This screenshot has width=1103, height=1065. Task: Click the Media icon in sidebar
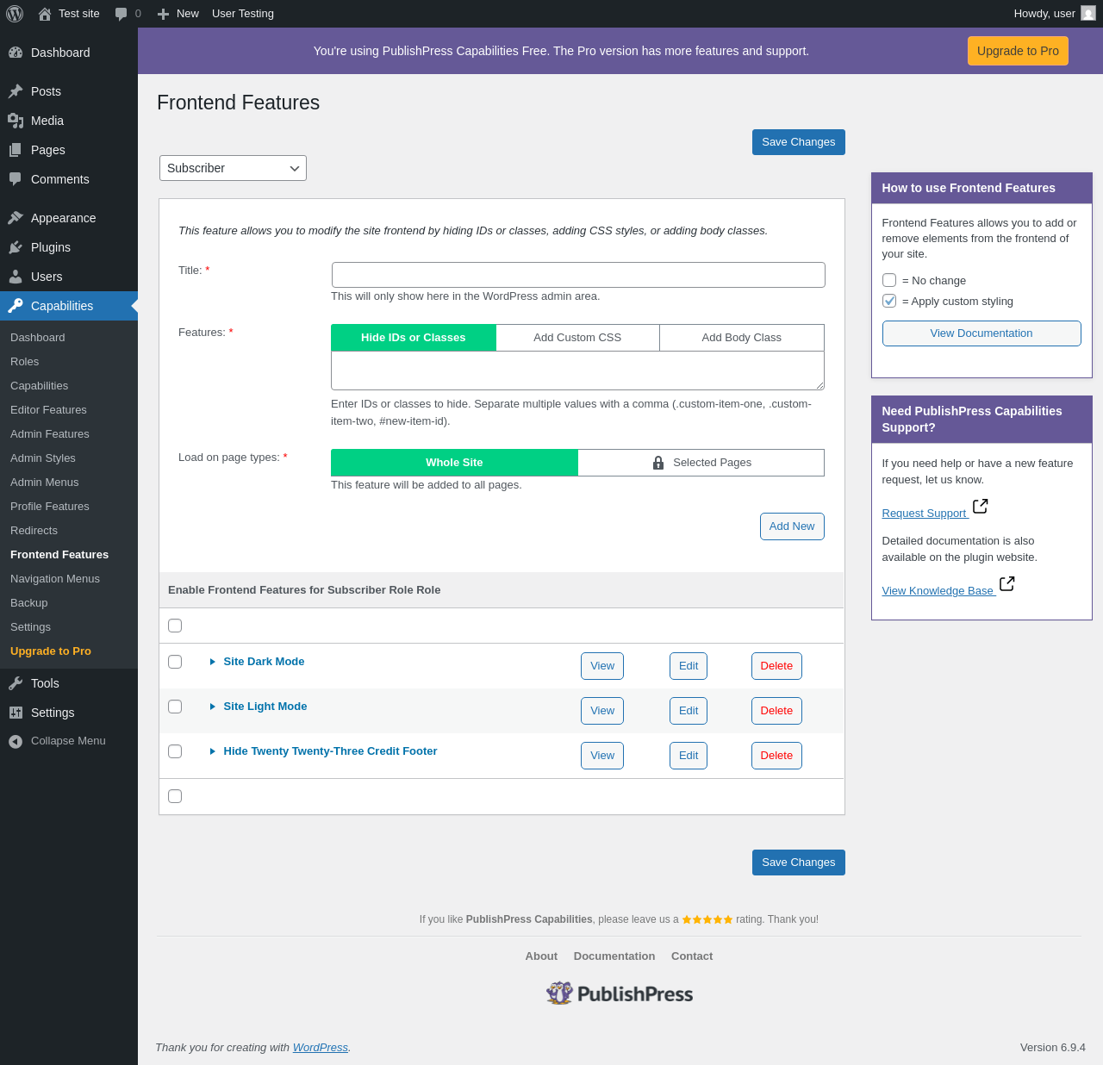point(16,121)
